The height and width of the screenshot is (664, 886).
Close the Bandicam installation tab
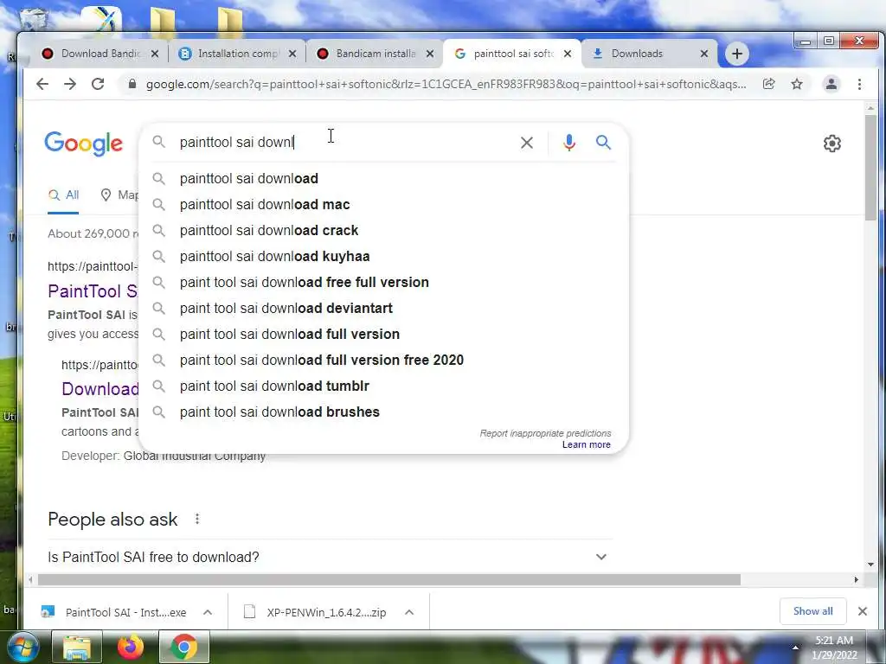tap(430, 54)
